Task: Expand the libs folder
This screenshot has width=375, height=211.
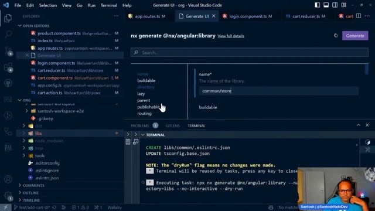Action: pyautogui.click(x=24, y=133)
